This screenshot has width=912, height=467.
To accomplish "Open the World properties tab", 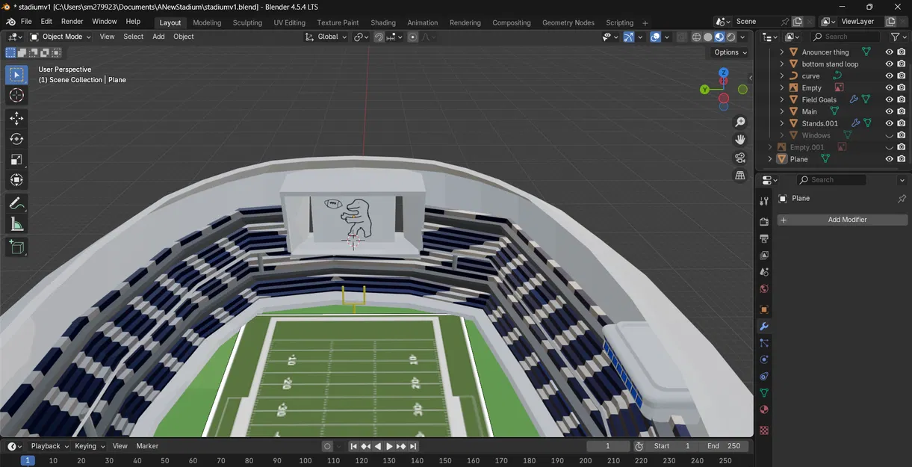I will click(764, 289).
